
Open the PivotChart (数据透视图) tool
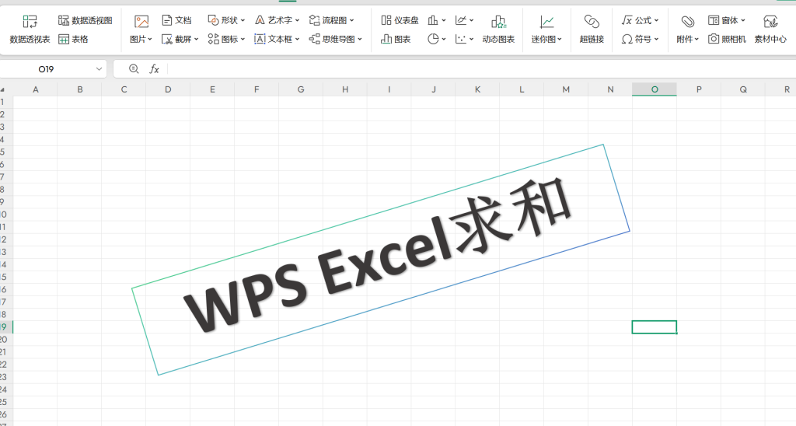pyautogui.click(x=85, y=20)
